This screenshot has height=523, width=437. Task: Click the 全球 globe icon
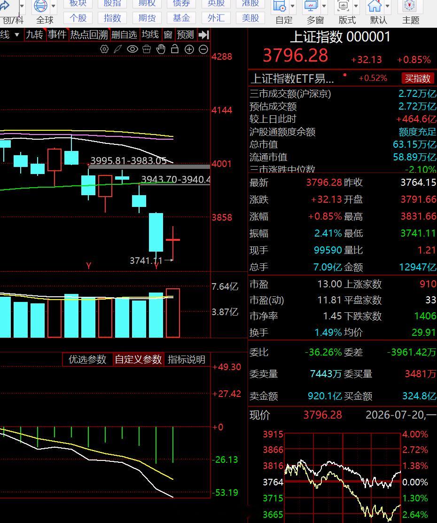(41, 6)
